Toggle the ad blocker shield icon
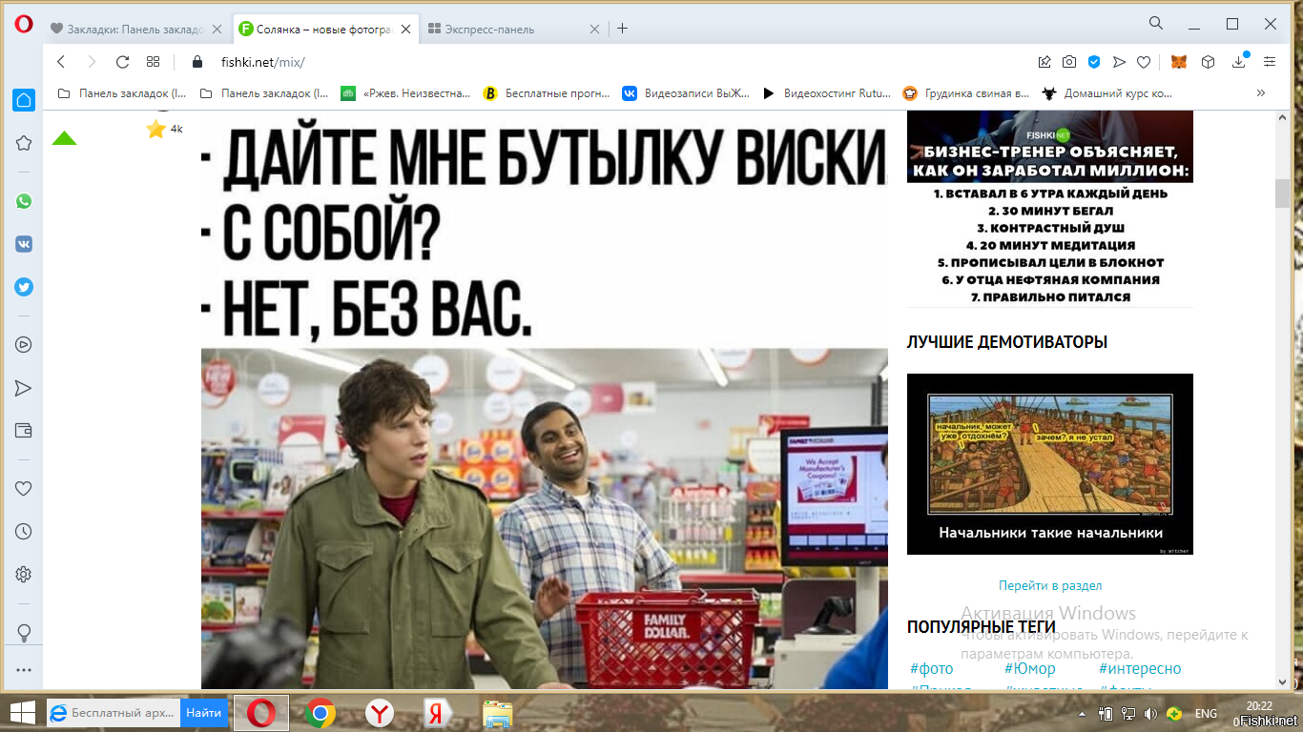This screenshot has width=1303, height=732. [1094, 62]
